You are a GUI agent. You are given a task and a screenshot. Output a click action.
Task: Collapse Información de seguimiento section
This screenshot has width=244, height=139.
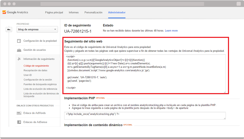(39, 59)
